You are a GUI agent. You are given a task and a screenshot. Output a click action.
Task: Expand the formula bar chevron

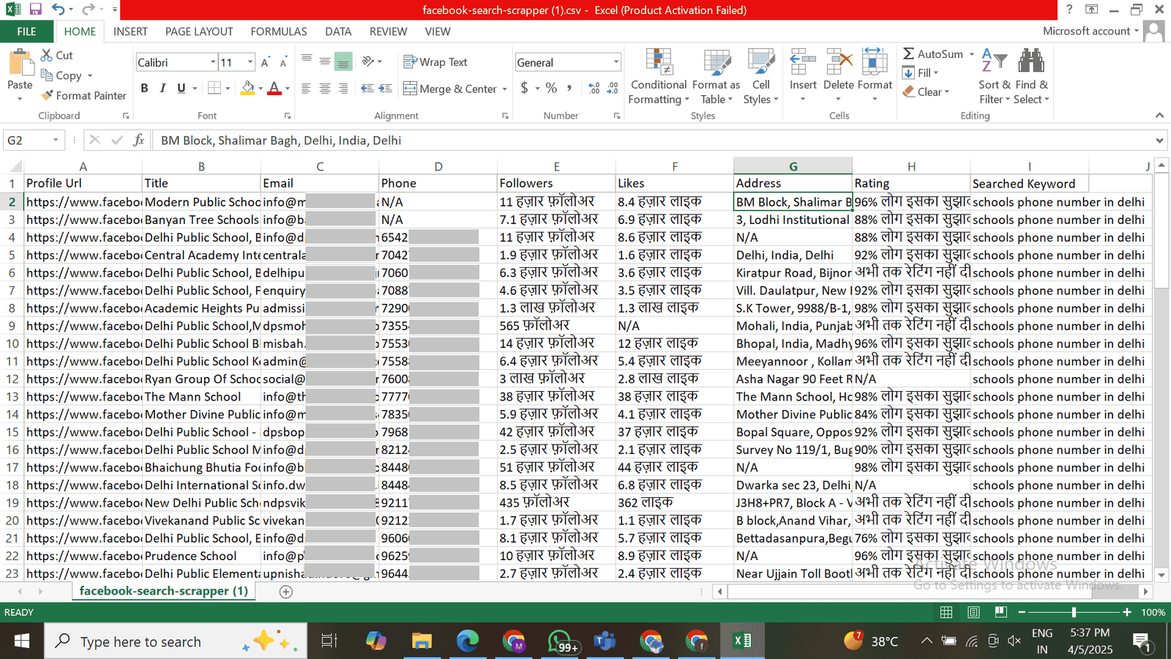click(x=1159, y=141)
